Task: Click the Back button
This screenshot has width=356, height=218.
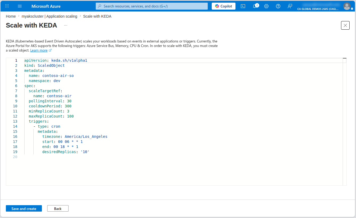Action: click(x=58, y=209)
